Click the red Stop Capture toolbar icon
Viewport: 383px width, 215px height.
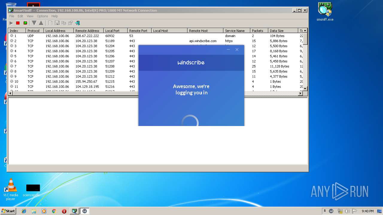point(18,23)
